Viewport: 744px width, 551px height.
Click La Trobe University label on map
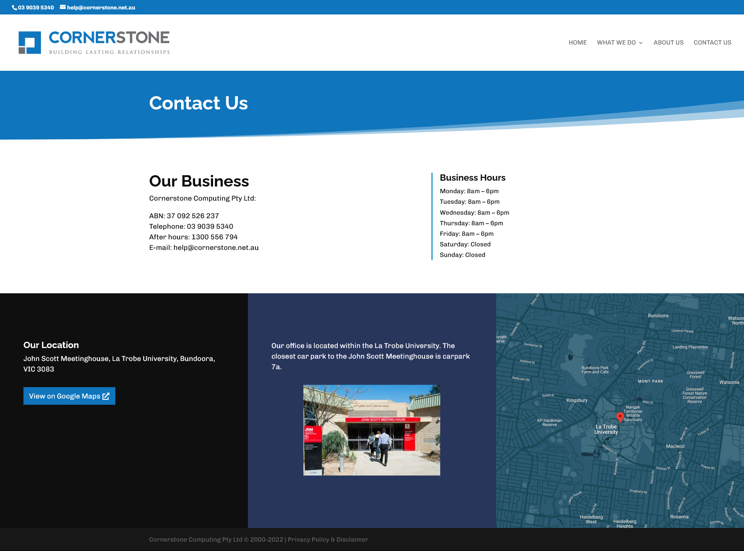606,429
